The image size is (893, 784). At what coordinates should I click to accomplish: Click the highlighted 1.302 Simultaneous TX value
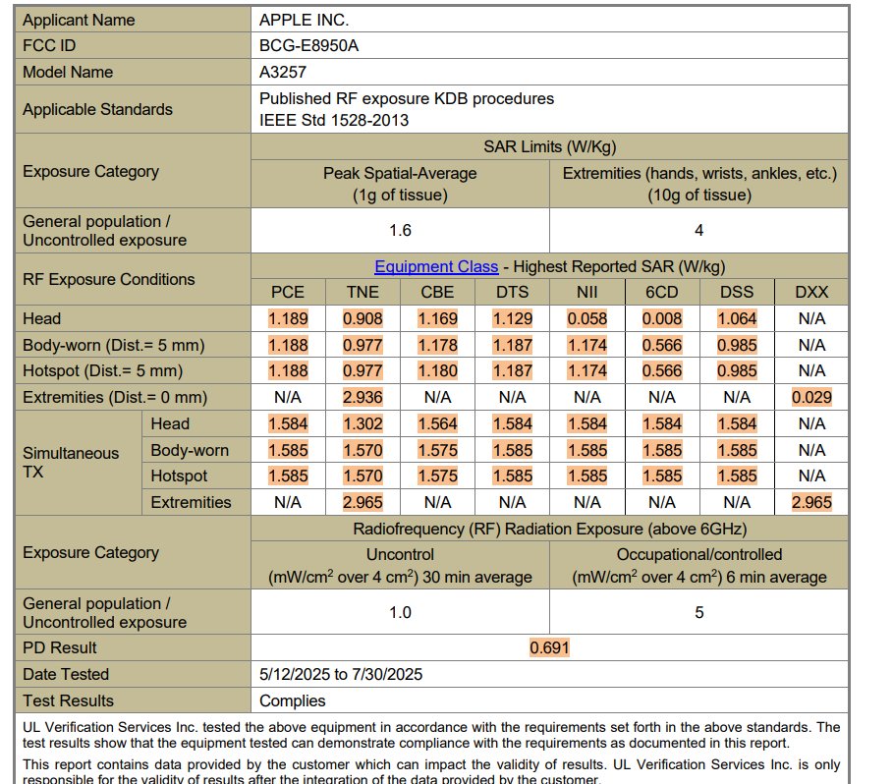tap(363, 423)
